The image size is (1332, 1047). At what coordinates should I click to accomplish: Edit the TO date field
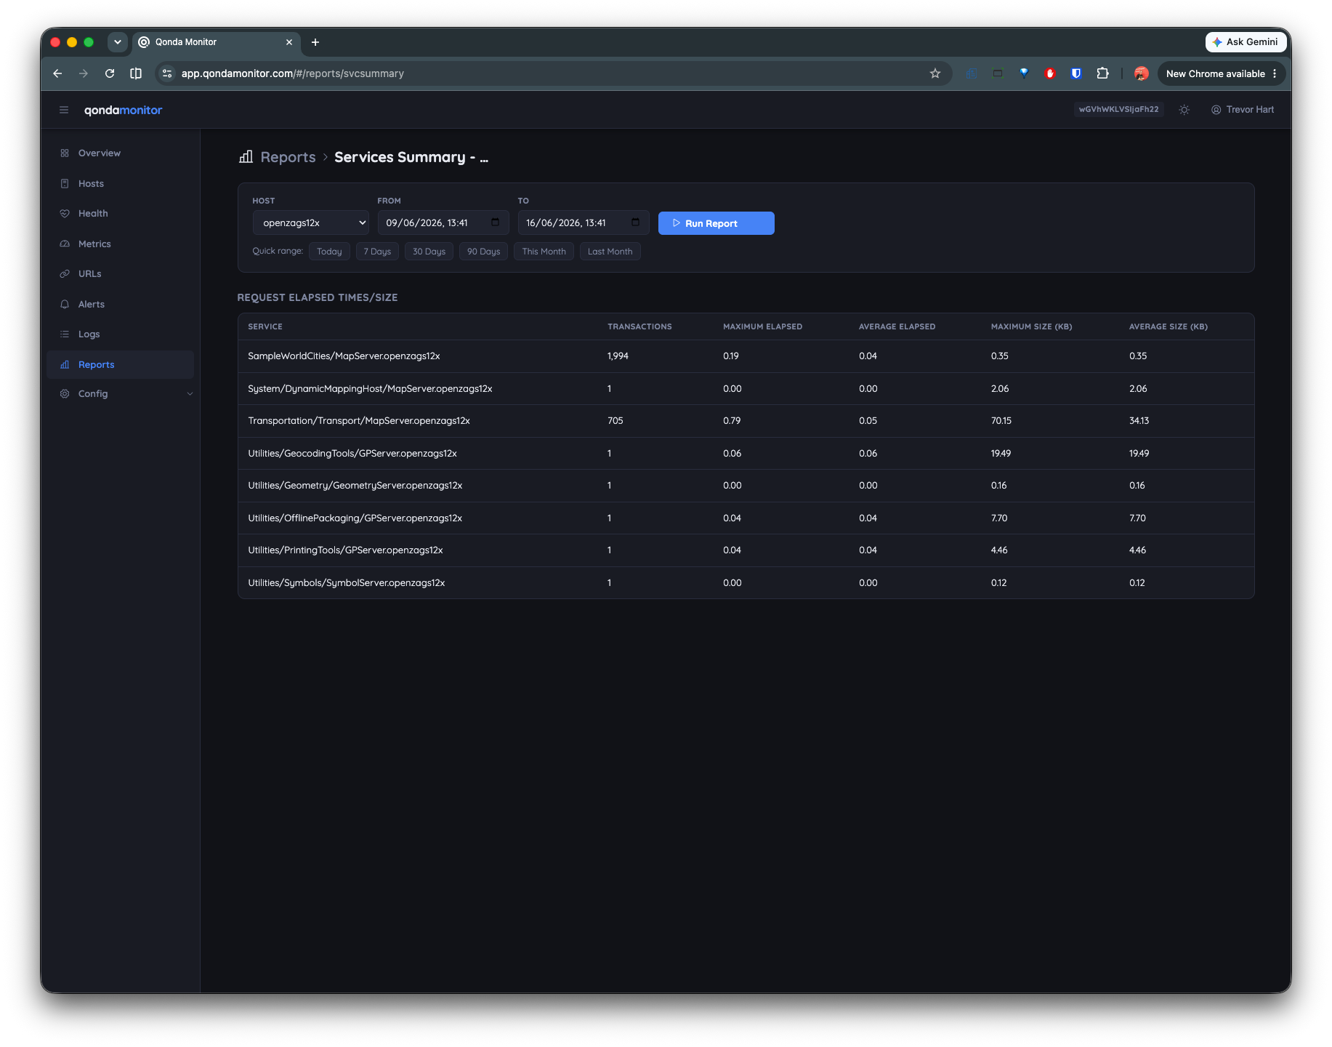click(584, 223)
